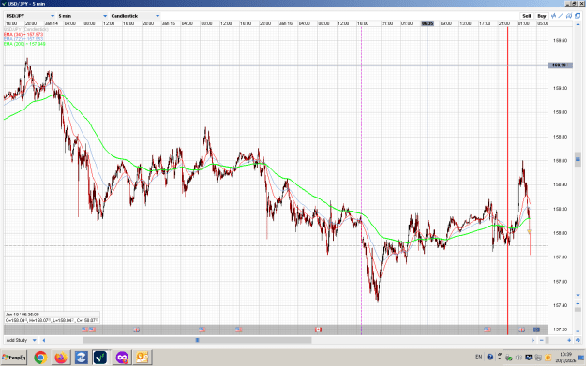Screen dimensions: 586x366
Task: Reset chart view with the bottom-right refresh icon
Action: click(x=578, y=340)
